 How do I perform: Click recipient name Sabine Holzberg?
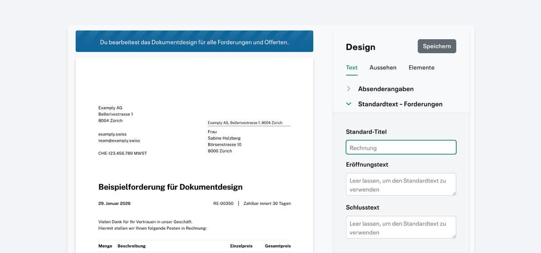pyautogui.click(x=224, y=138)
